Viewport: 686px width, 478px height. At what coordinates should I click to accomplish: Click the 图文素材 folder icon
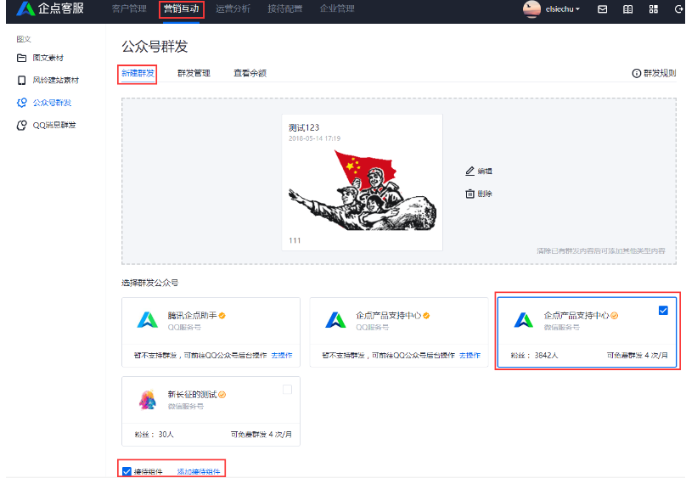coord(21,58)
